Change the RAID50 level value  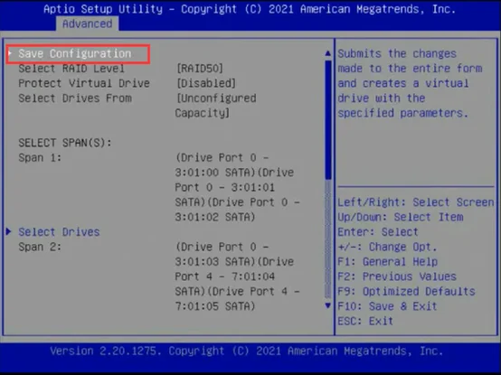point(200,69)
